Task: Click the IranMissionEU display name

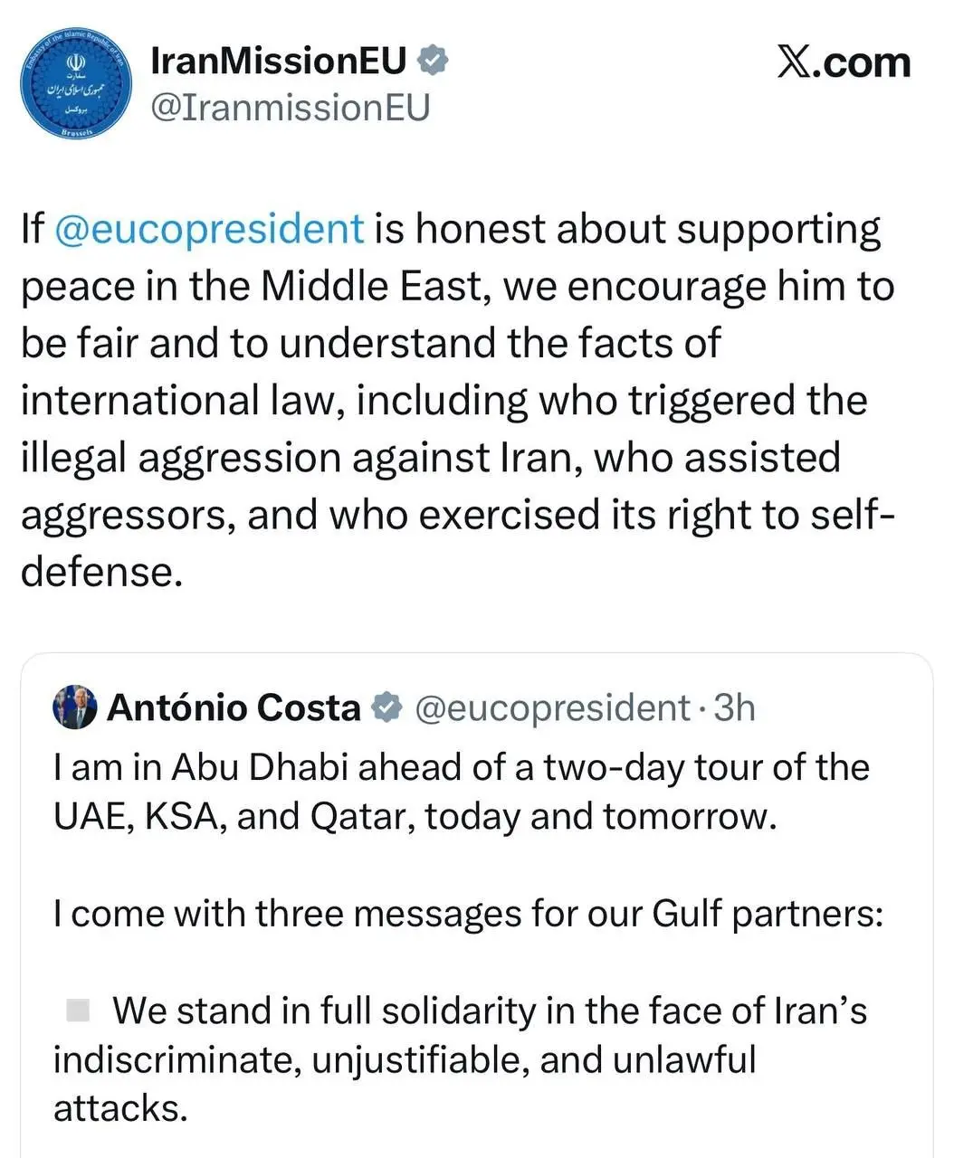Action: point(279,61)
